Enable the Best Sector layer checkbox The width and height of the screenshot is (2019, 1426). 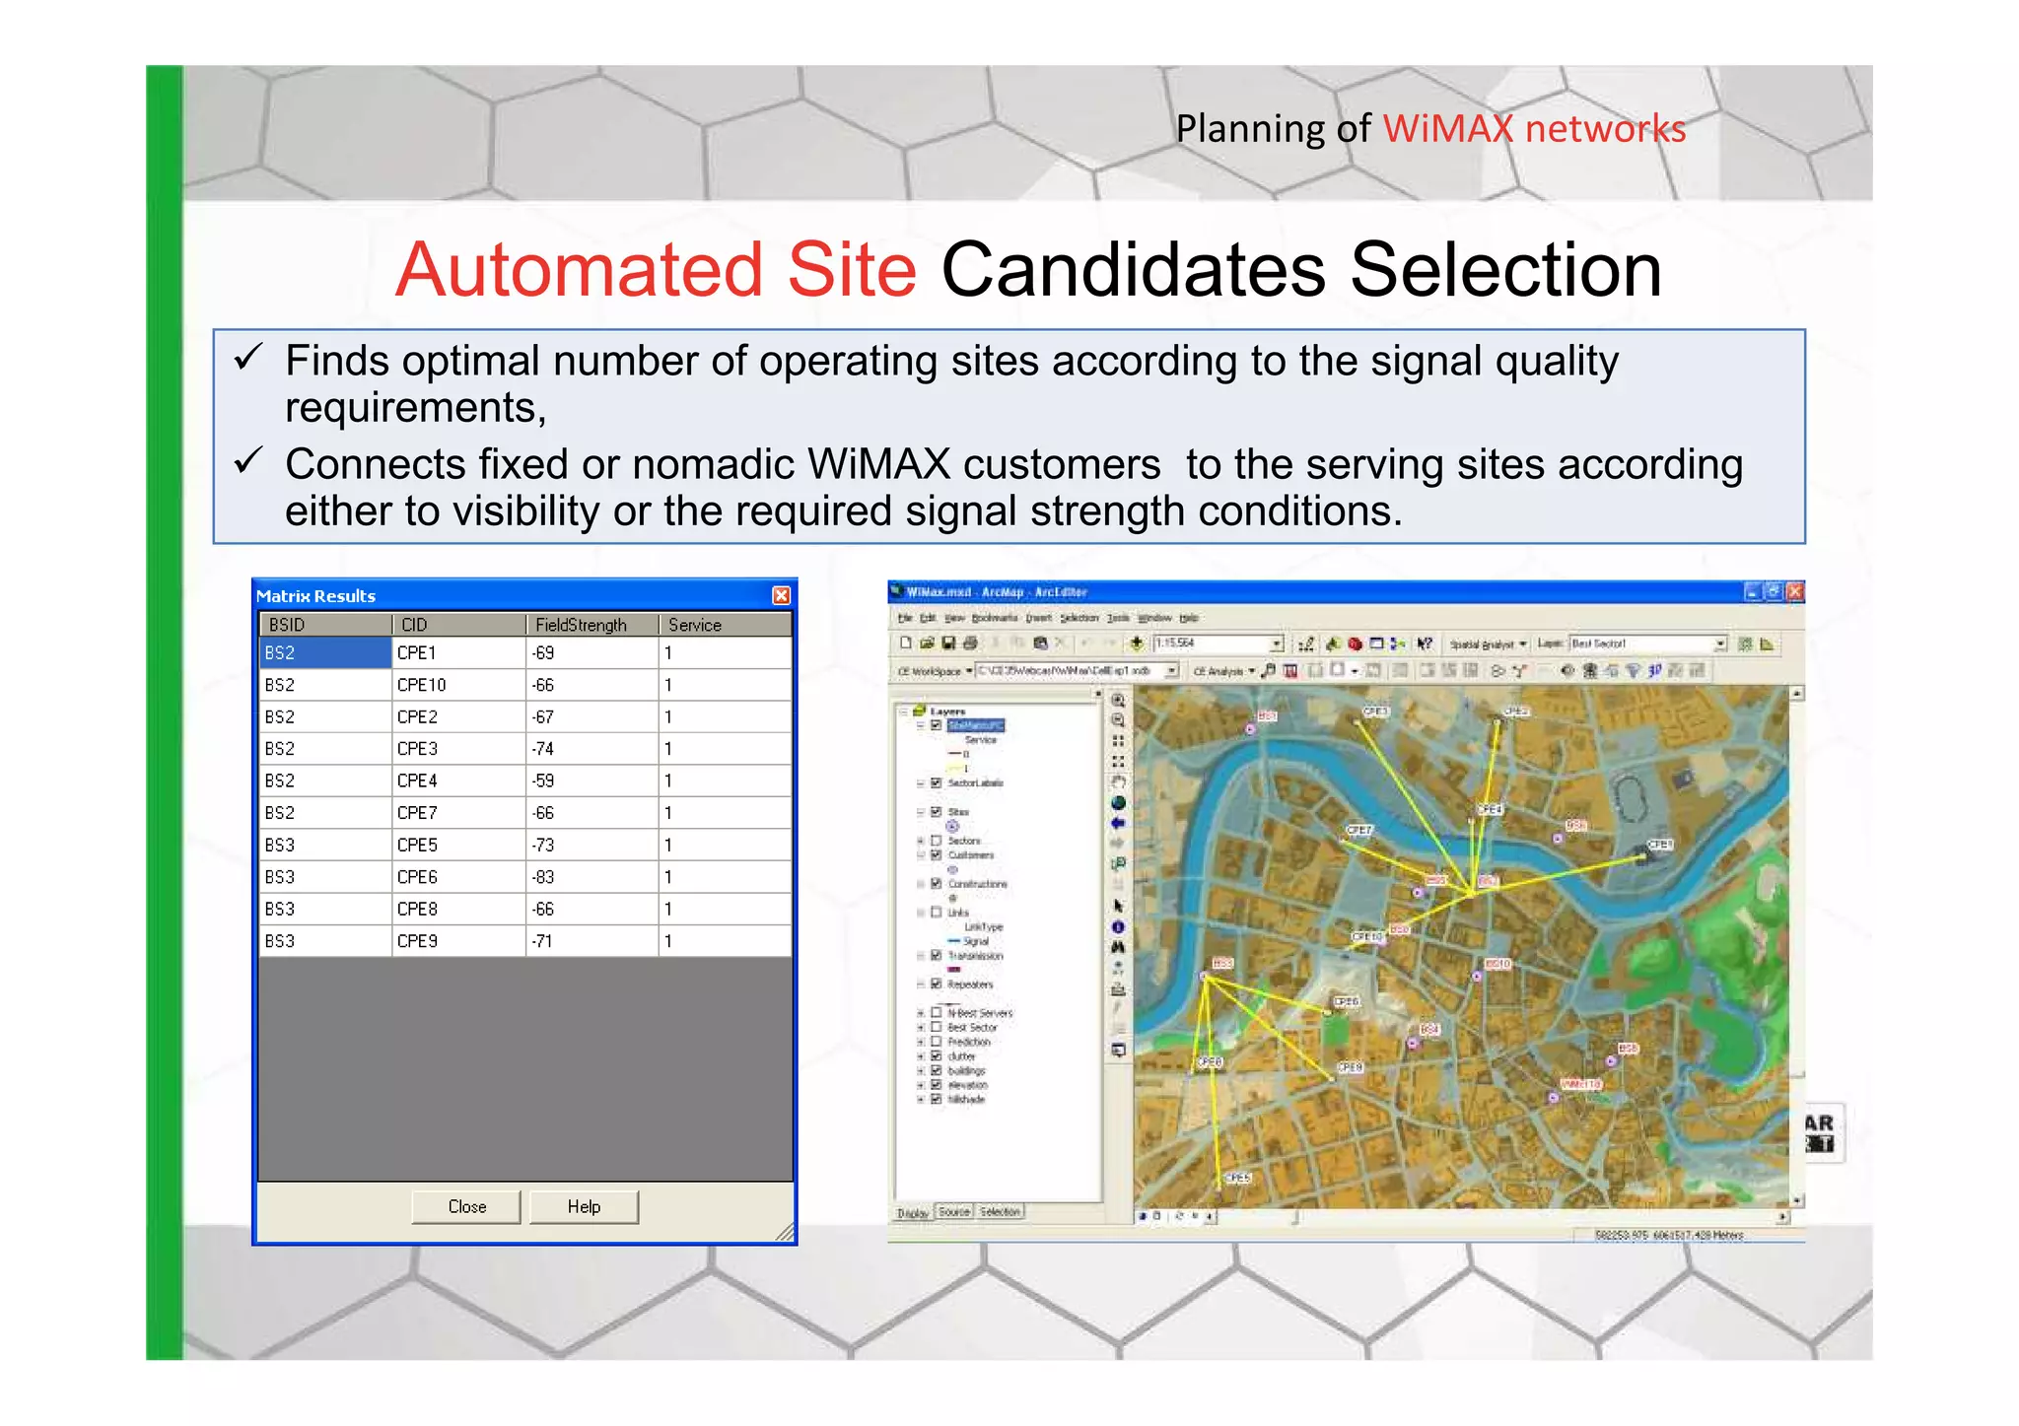tap(937, 1027)
